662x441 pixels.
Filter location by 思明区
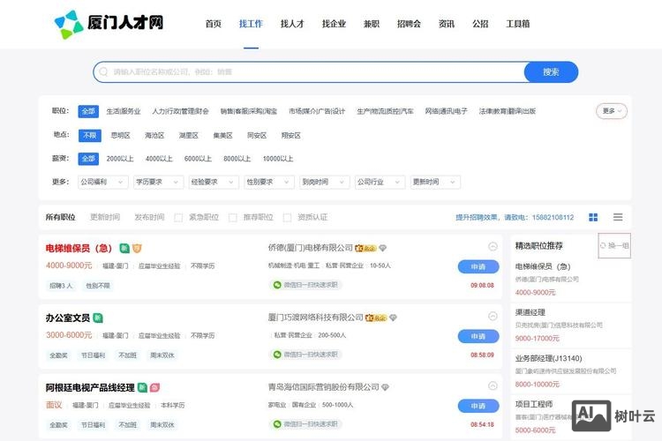click(x=120, y=136)
